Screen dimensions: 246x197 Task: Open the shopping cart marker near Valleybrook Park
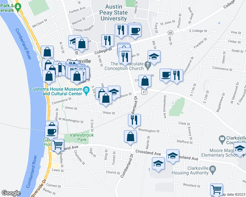pyautogui.click(x=58, y=146)
